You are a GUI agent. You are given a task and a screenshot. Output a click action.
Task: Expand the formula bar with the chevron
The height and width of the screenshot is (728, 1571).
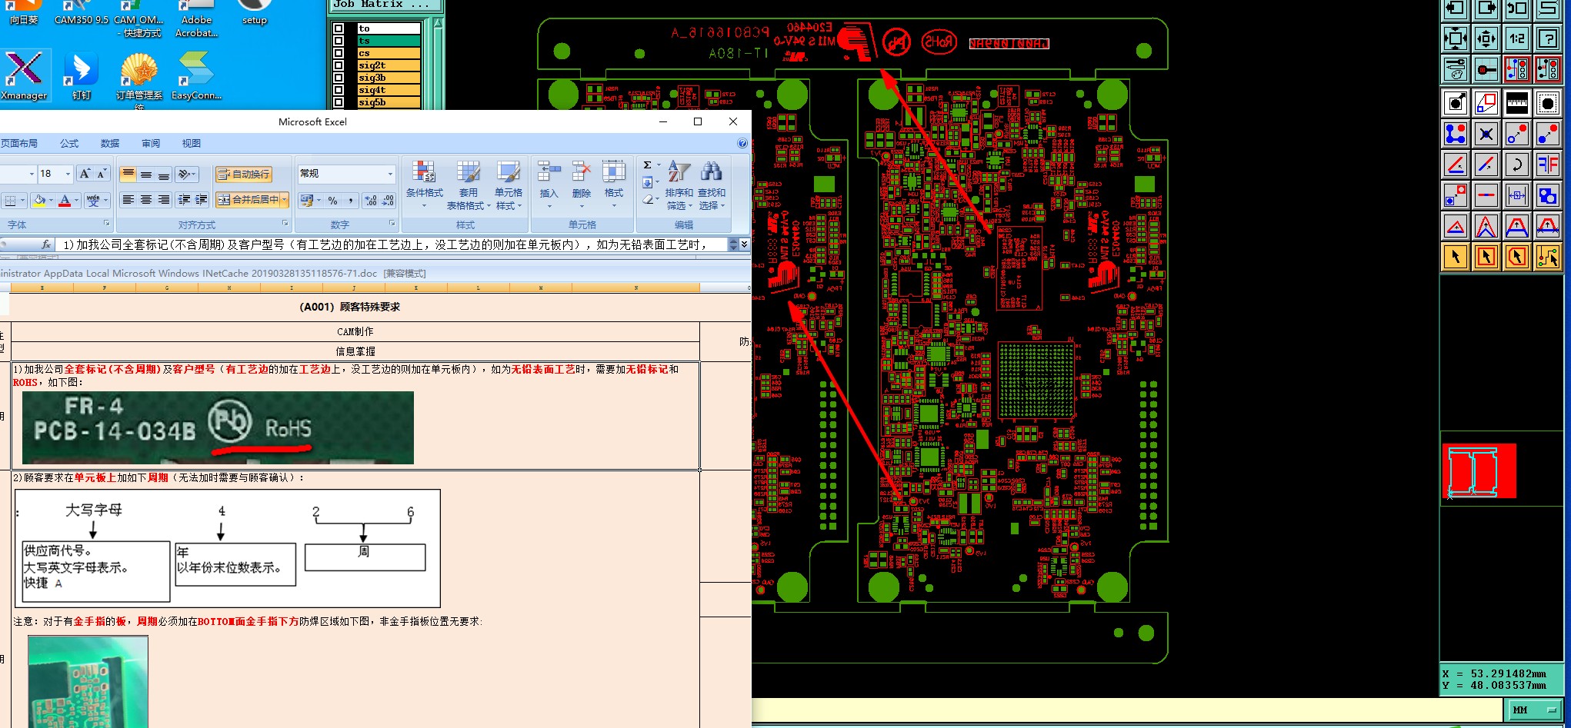[x=744, y=244]
